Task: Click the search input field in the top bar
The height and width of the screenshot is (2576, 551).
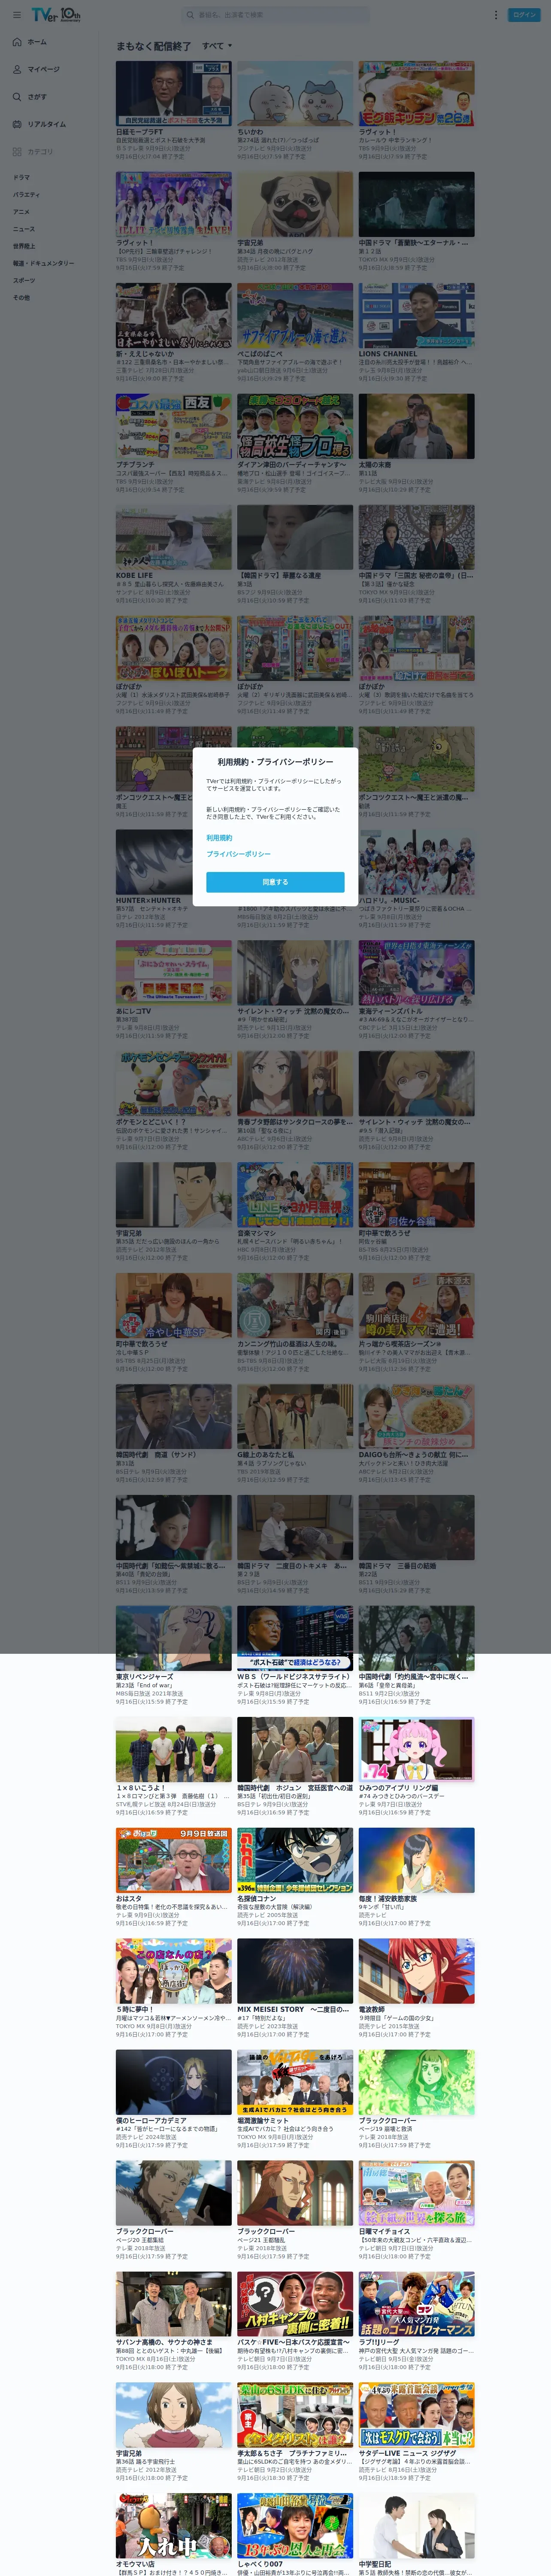Action: [280, 15]
